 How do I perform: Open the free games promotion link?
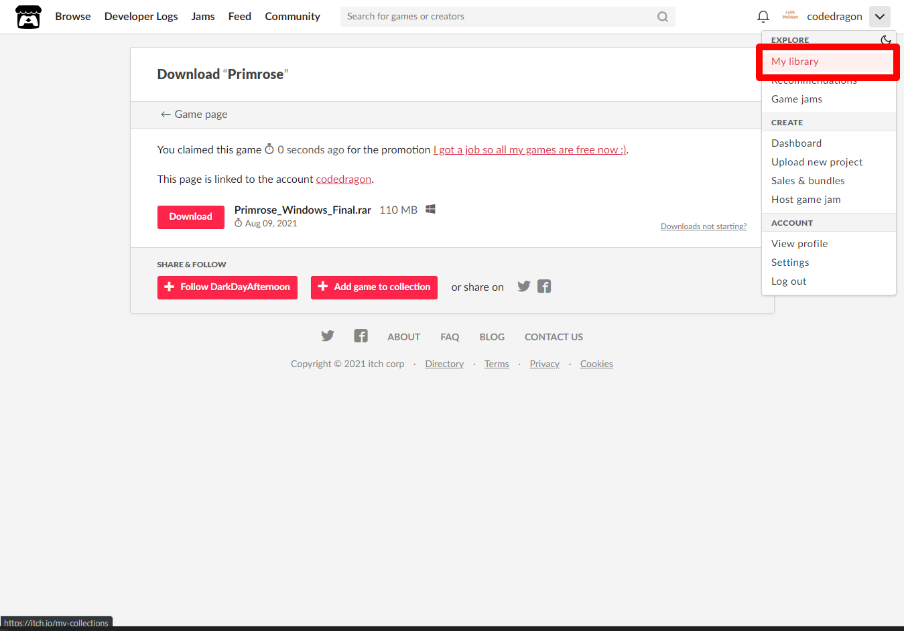point(530,150)
